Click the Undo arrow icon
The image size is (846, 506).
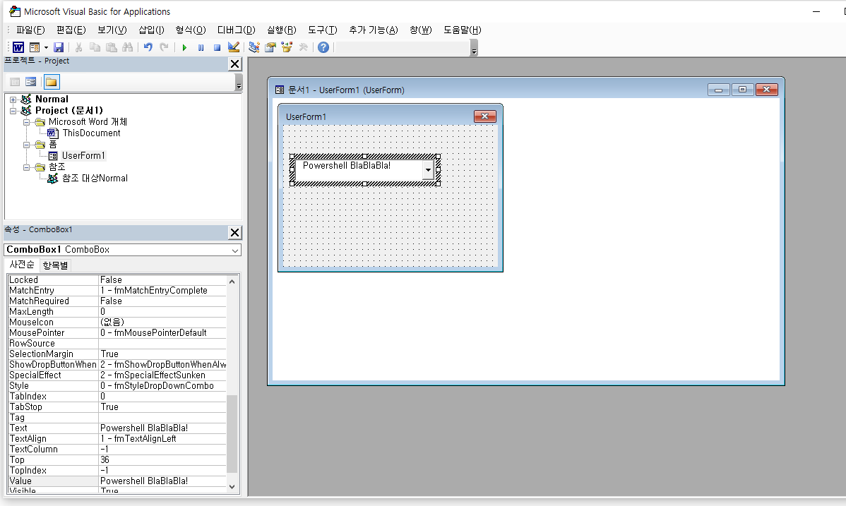tap(148, 47)
